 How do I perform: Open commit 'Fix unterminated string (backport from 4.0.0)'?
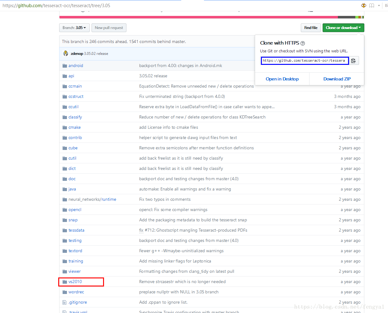pos(182,97)
